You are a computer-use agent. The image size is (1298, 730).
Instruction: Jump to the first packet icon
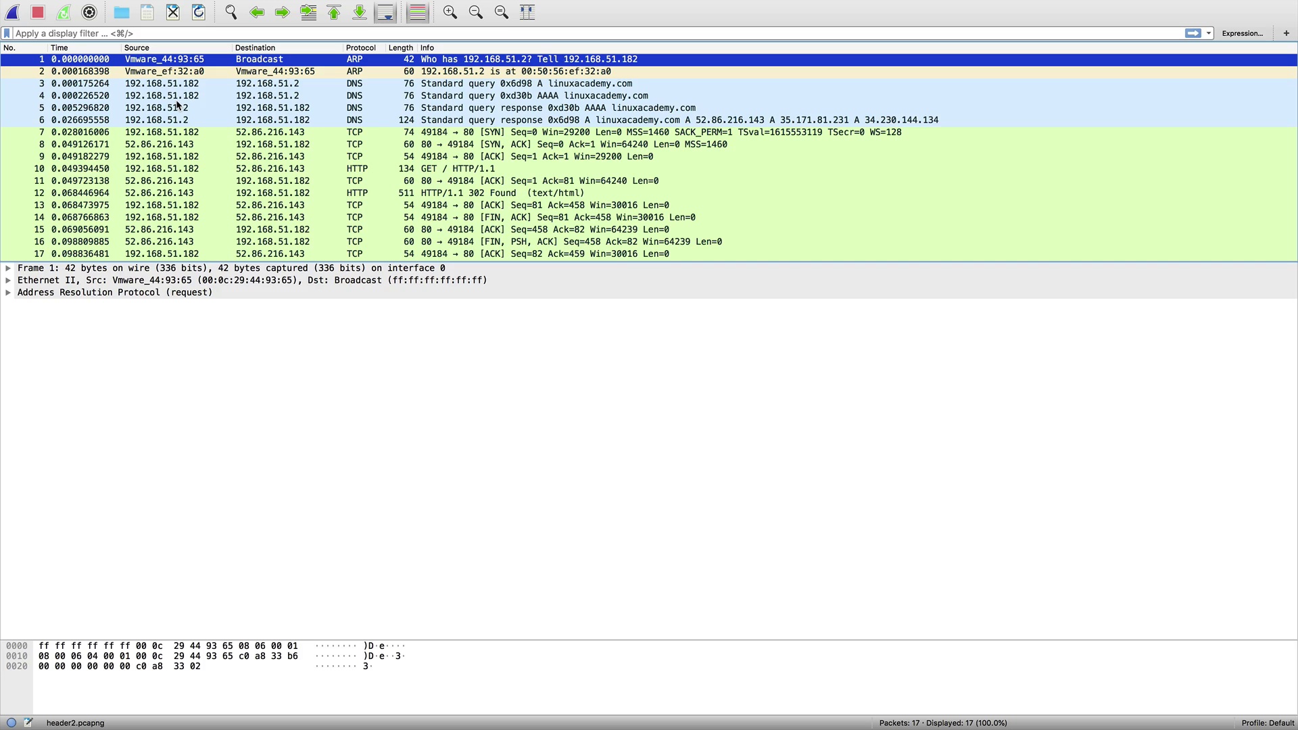[x=334, y=12]
